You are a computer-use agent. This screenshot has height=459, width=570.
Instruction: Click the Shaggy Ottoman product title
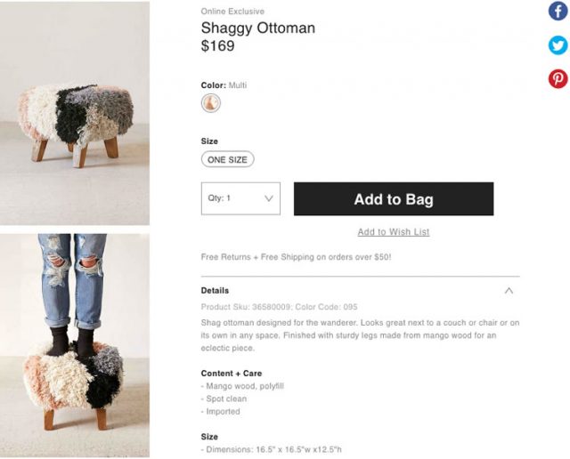[x=258, y=28]
